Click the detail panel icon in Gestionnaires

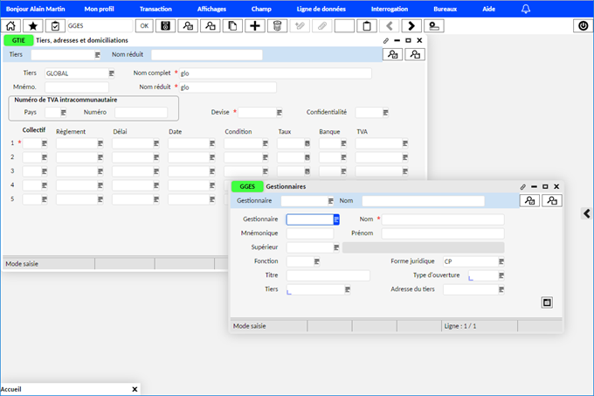click(x=547, y=302)
